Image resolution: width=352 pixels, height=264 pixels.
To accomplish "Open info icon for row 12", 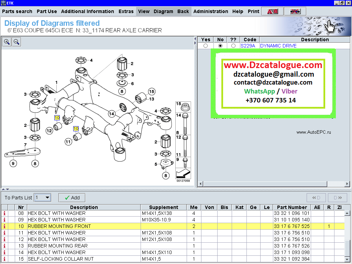I will click(x=4, y=239).
